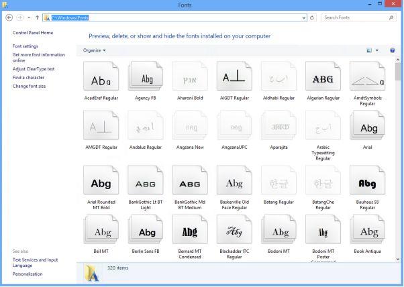Viewport: 404px width, 287px height.
Task: Click Adjust ClearType text link
Action: pos(34,69)
